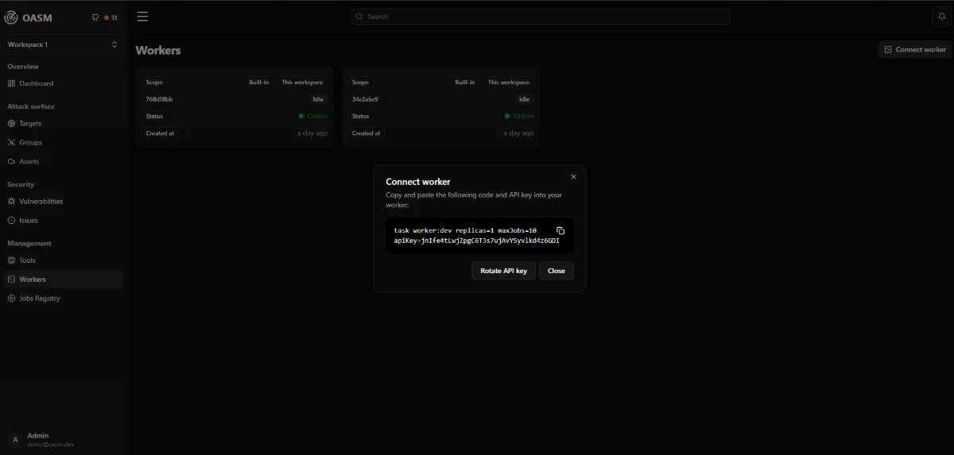Click 'a day ago' on worker 34c2abc9
The image size is (954, 455).
click(518, 133)
